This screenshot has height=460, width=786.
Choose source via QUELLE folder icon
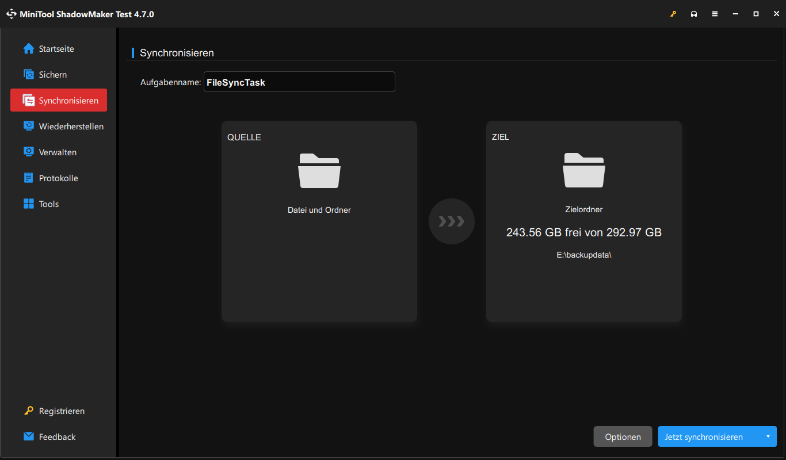coord(319,170)
